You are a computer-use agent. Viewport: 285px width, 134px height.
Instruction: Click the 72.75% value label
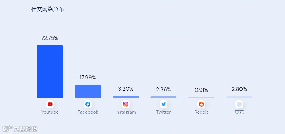click(50, 38)
